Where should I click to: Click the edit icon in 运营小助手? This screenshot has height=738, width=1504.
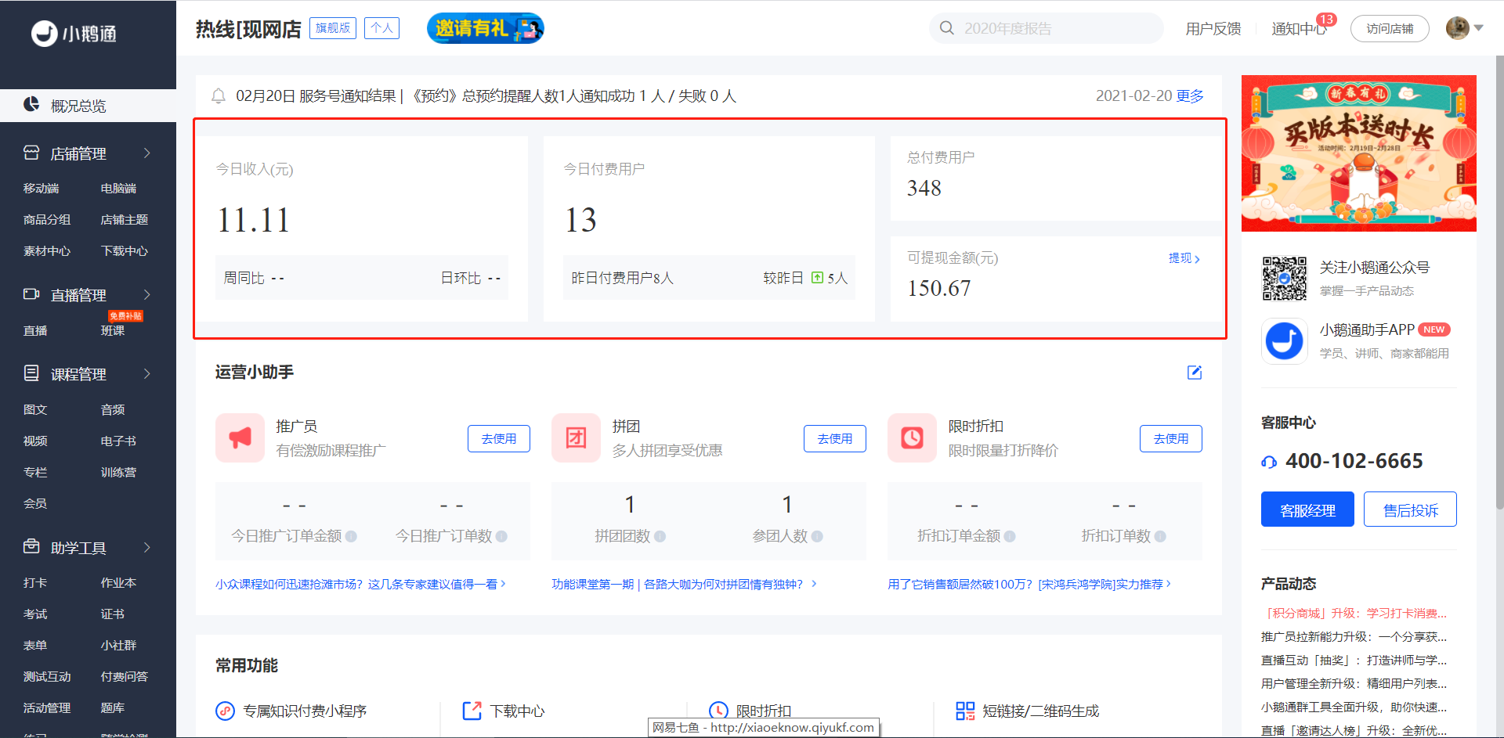pyautogui.click(x=1195, y=373)
